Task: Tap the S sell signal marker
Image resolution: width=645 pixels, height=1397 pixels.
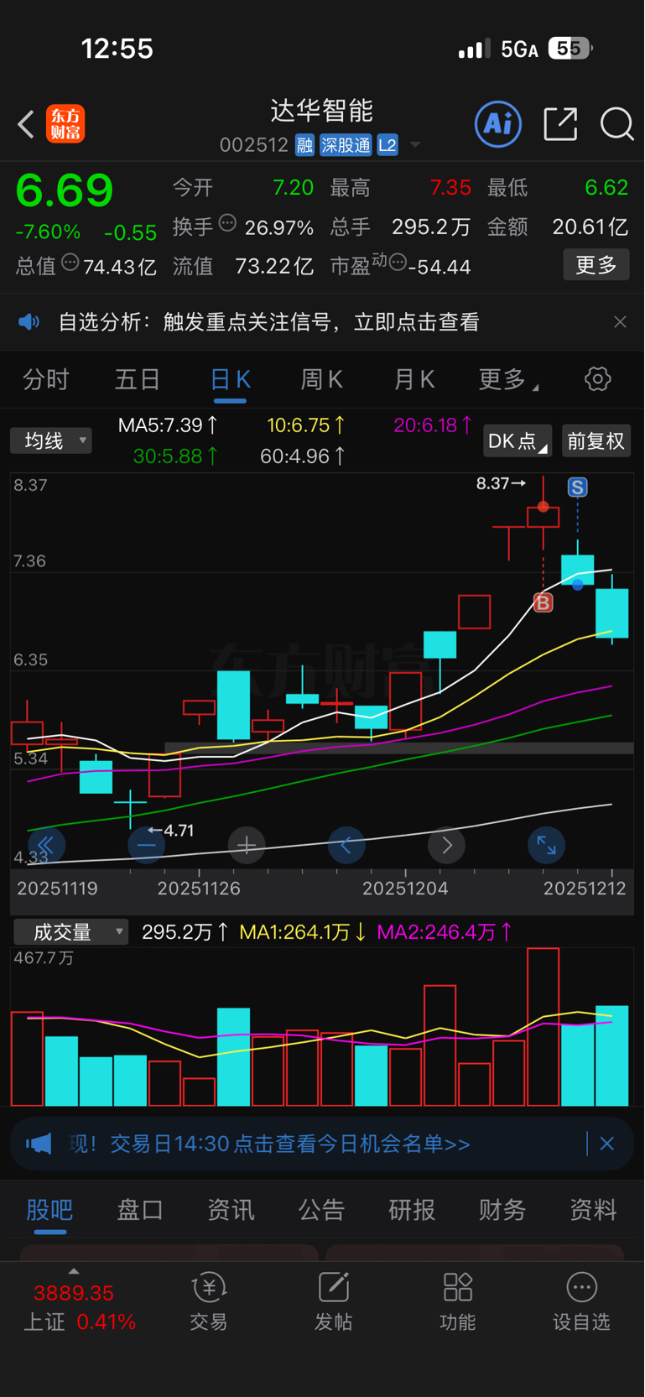Action: coord(577,487)
